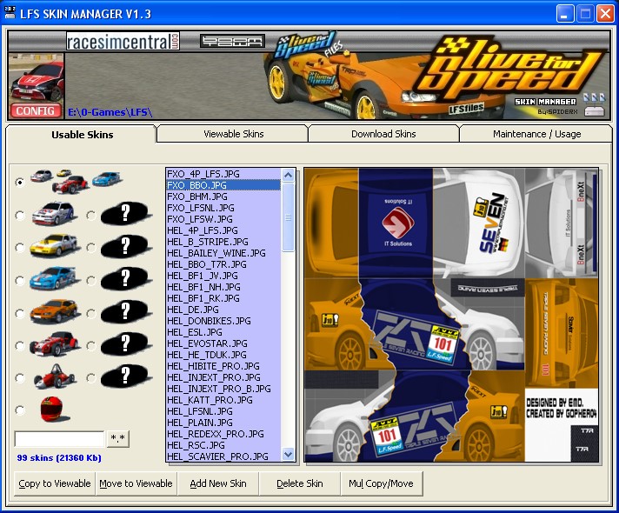Select HEL_KATT_PRO.JPG in the list
The height and width of the screenshot is (513, 619).
(223, 400)
